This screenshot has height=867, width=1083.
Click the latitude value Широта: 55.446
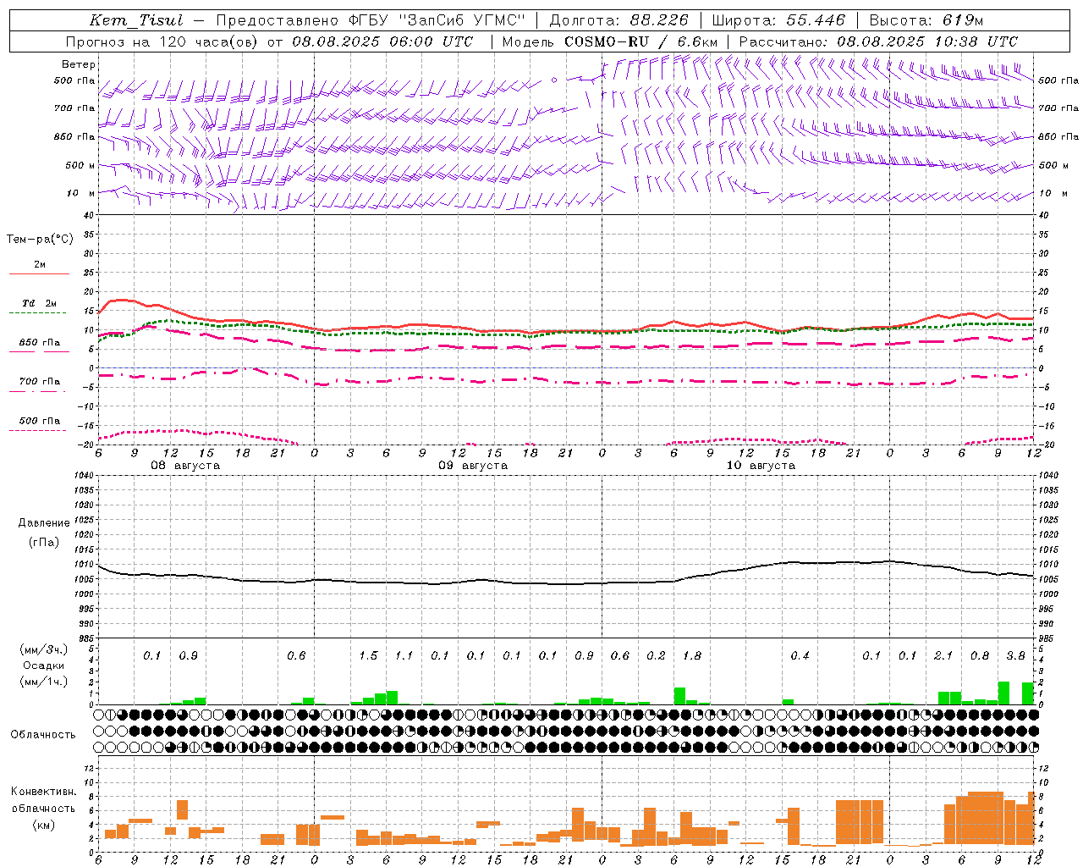coord(778,20)
